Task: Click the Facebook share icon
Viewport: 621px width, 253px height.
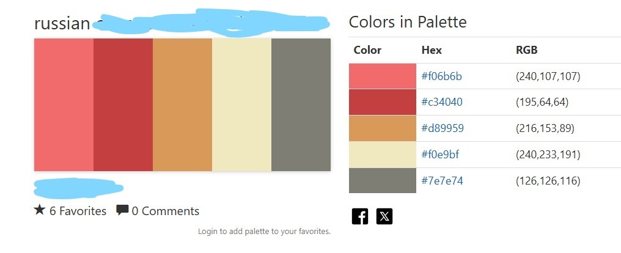Action: [360, 216]
